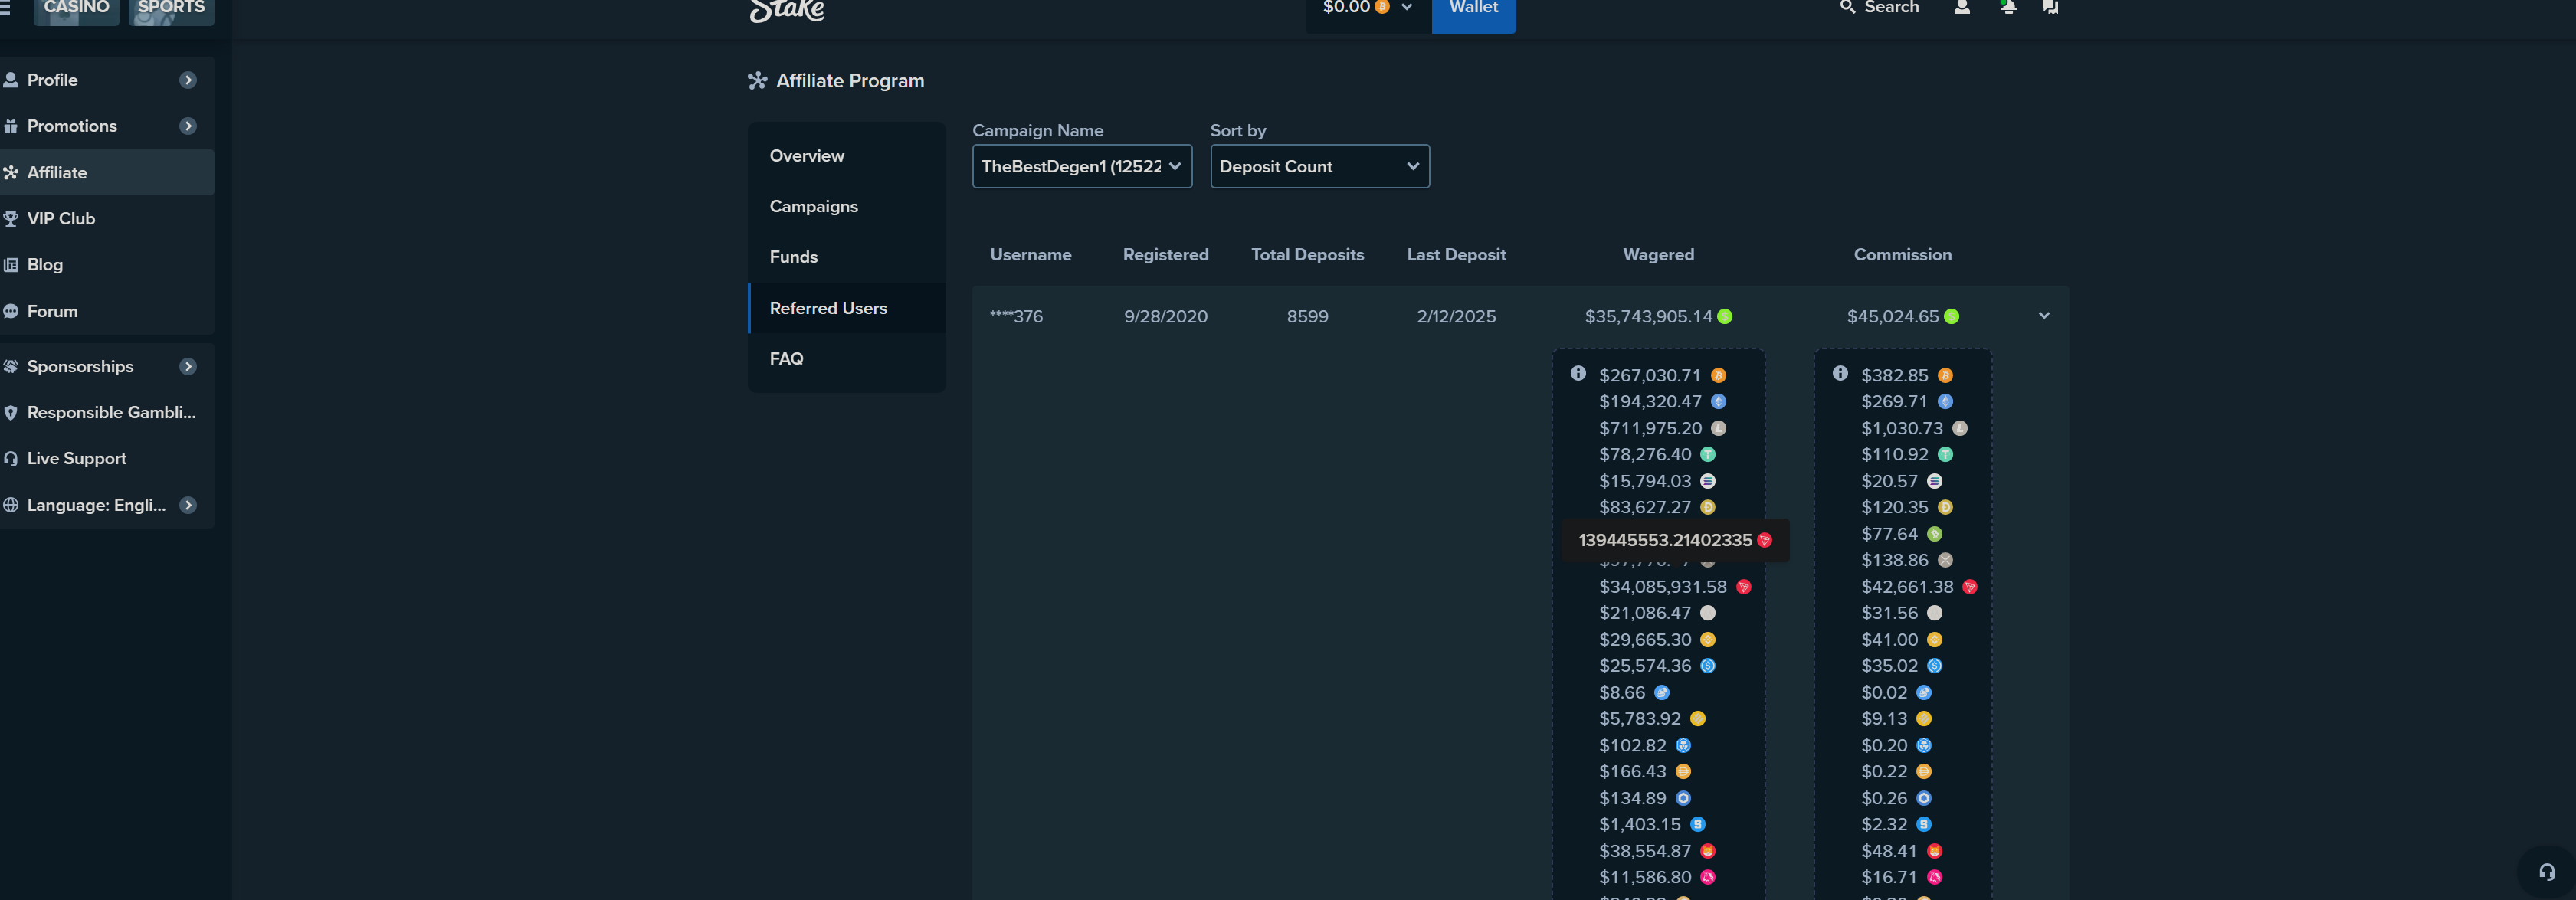The width and height of the screenshot is (2576, 900).
Task: Open the notifications bell
Action: (2008, 7)
